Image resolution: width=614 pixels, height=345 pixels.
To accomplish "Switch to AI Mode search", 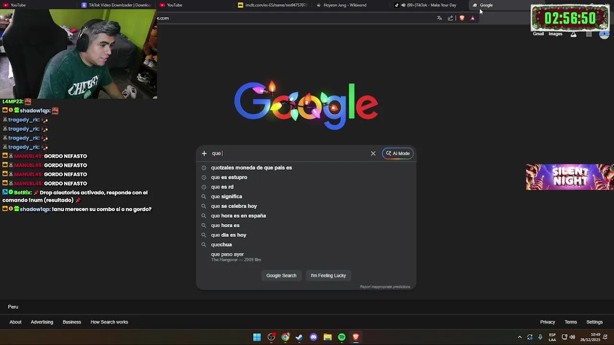I will (x=398, y=153).
